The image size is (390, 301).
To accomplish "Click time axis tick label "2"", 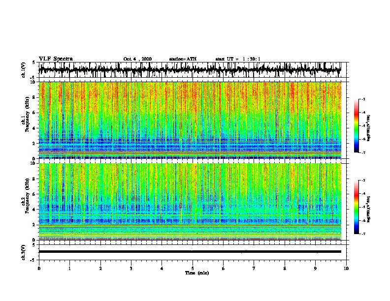I will click(x=100, y=269).
